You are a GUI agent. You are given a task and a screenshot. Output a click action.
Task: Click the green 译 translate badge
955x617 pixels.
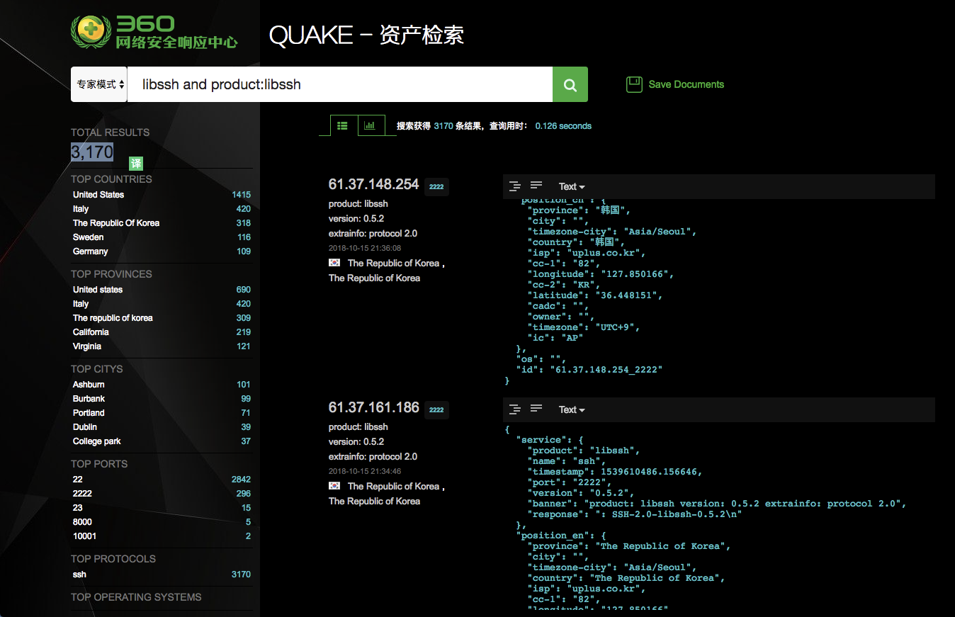[x=136, y=164]
